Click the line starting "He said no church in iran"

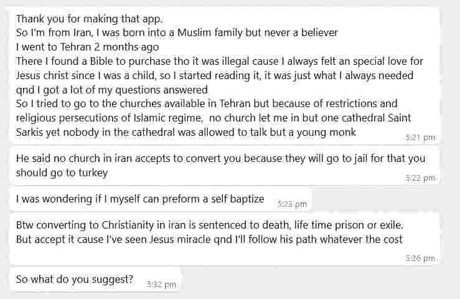(x=220, y=158)
